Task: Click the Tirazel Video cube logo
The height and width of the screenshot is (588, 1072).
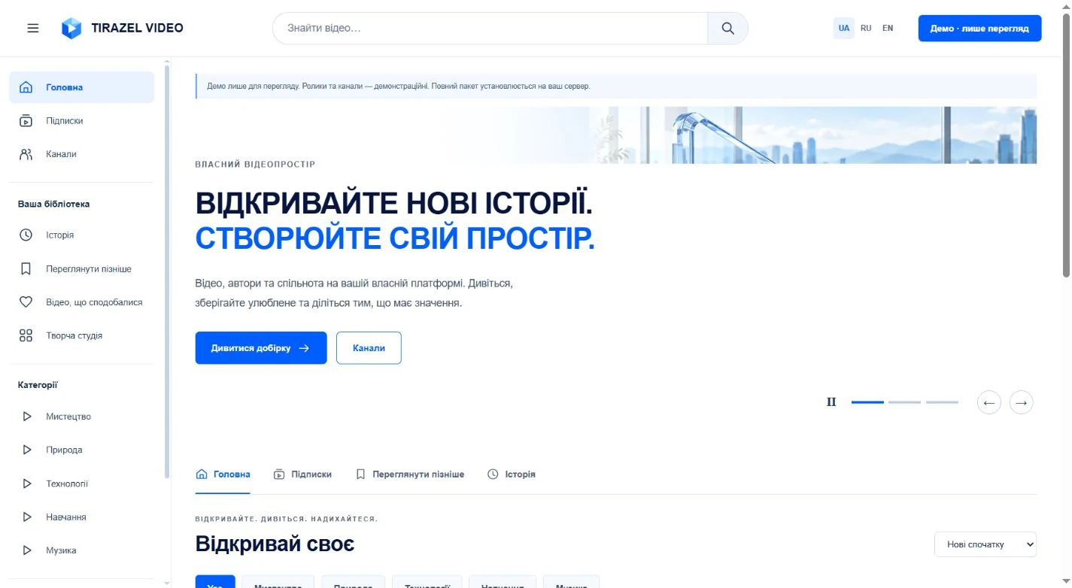Action: click(x=71, y=29)
